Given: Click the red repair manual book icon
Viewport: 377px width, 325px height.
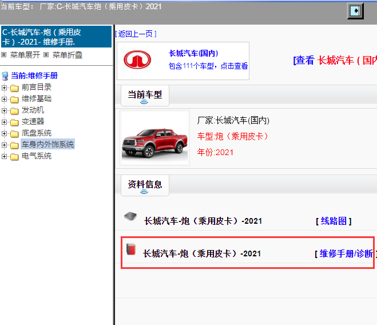Looking at the screenshot, I should (131, 249).
